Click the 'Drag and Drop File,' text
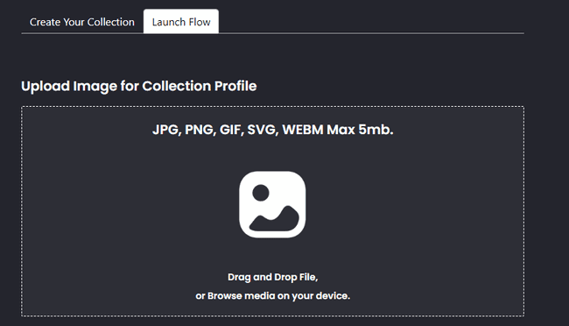Viewport: 569px width, 326px height. [272, 277]
